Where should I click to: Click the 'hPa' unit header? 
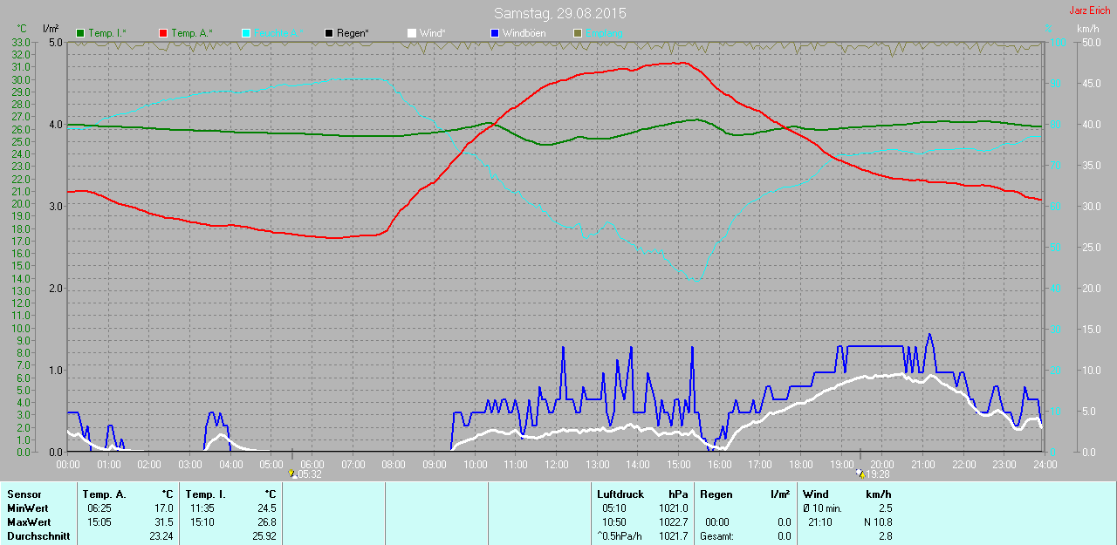coord(679,494)
